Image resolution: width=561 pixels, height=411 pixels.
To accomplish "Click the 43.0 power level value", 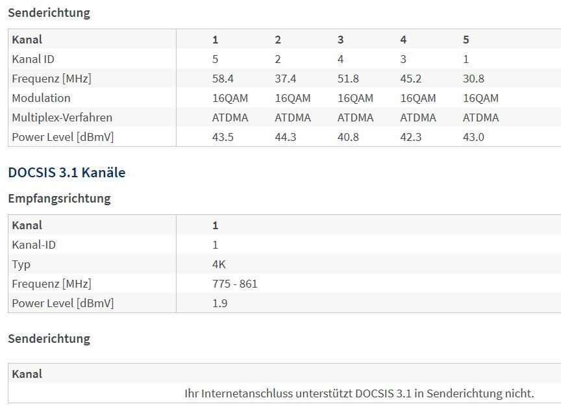I will point(473,137).
